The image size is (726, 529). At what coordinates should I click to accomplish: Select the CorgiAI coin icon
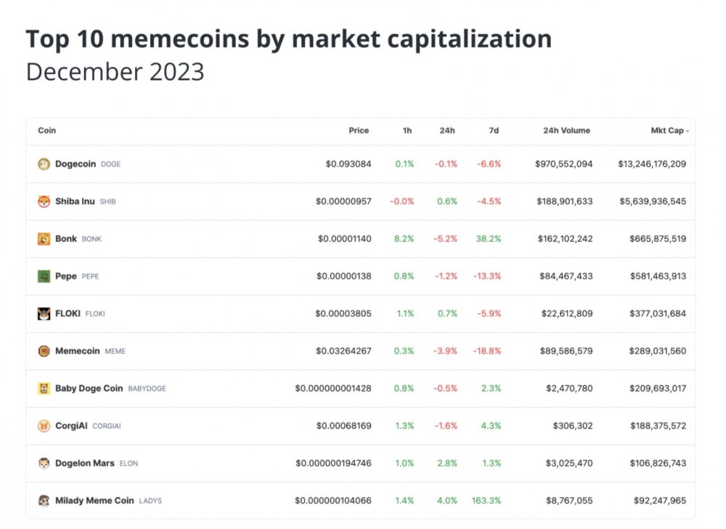click(44, 426)
